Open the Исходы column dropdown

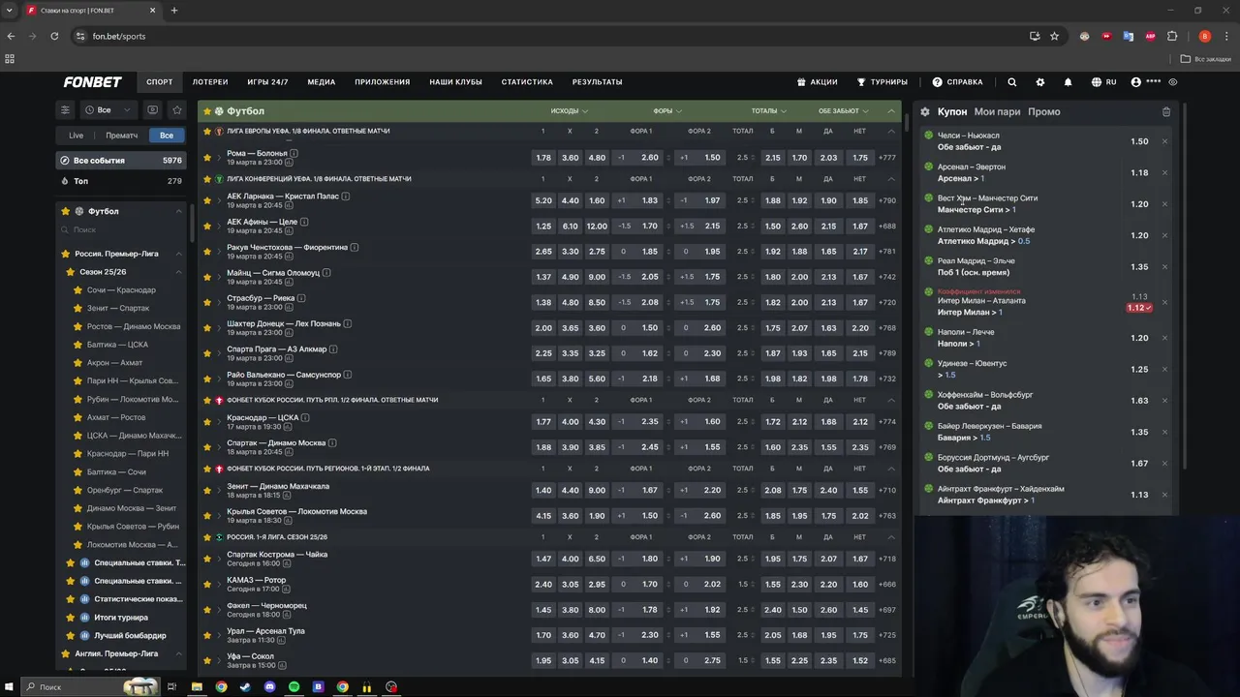pyautogui.click(x=570, y=111)
